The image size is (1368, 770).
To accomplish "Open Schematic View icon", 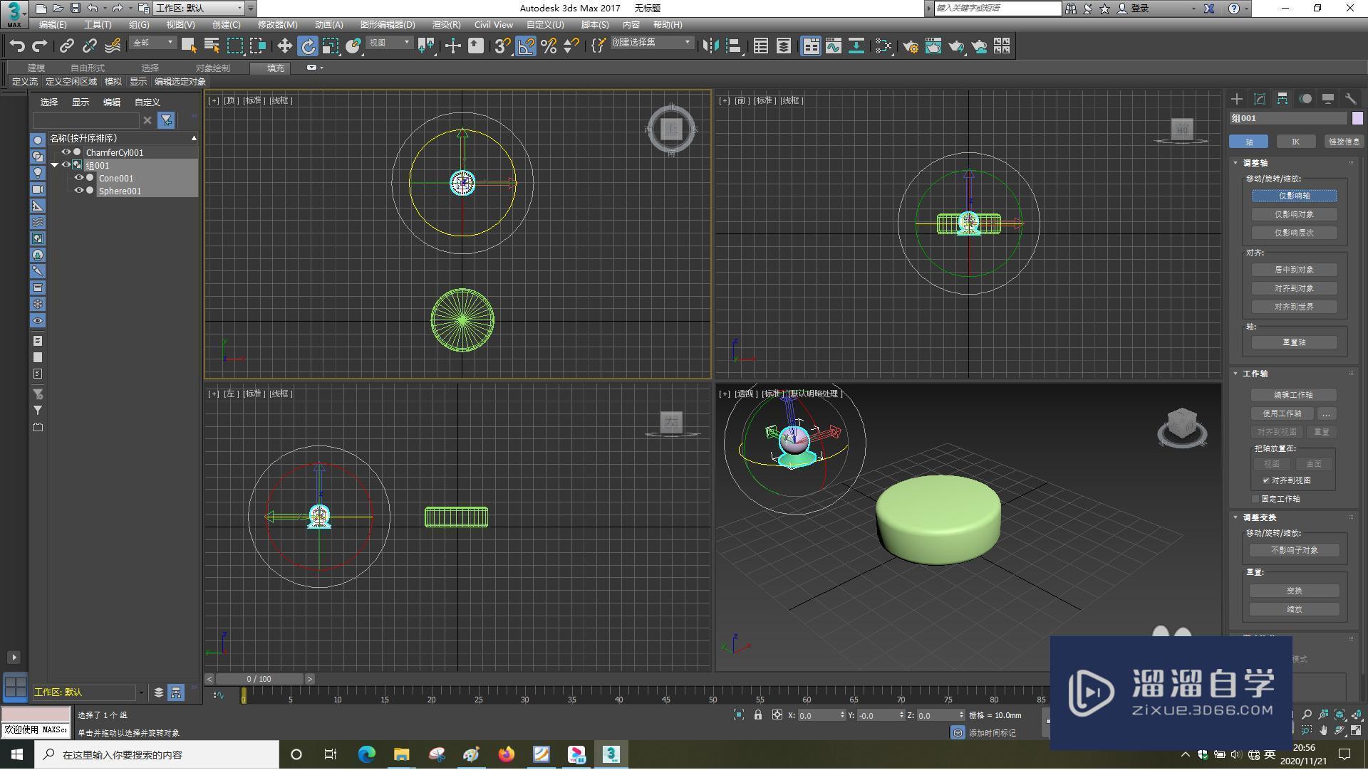I will pyautogui.click(x=856, y=46).
